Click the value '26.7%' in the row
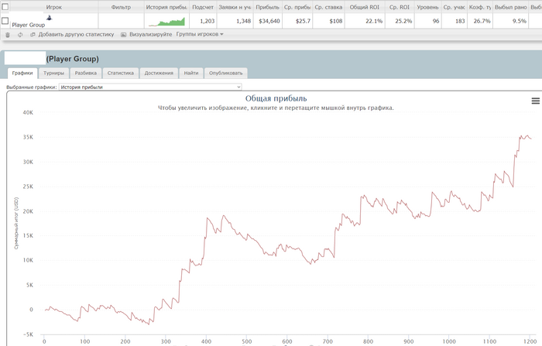The height and width of the screenshot is (346, 542). click(482, 21)
